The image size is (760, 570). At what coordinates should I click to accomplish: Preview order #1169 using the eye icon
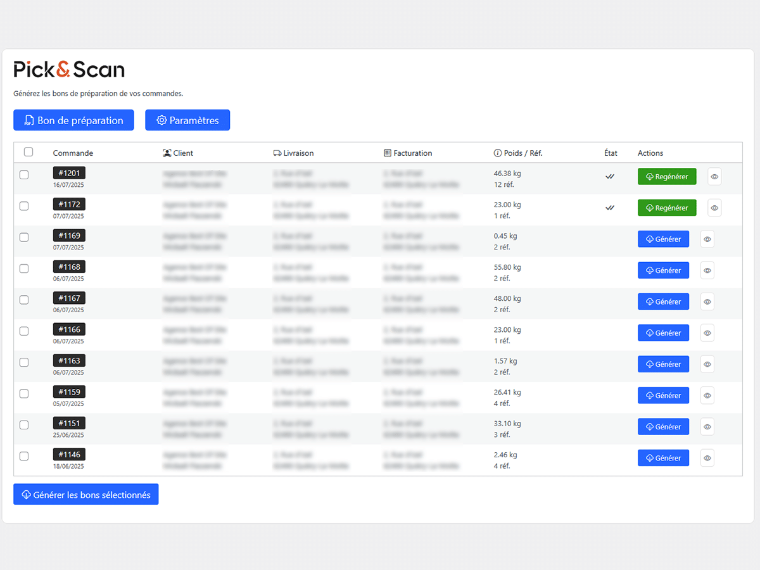707,239
